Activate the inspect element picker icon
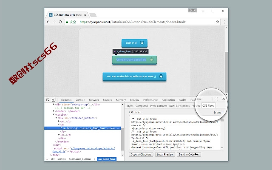This screenshot has width=272, height=170. click(x=48, y=100)
